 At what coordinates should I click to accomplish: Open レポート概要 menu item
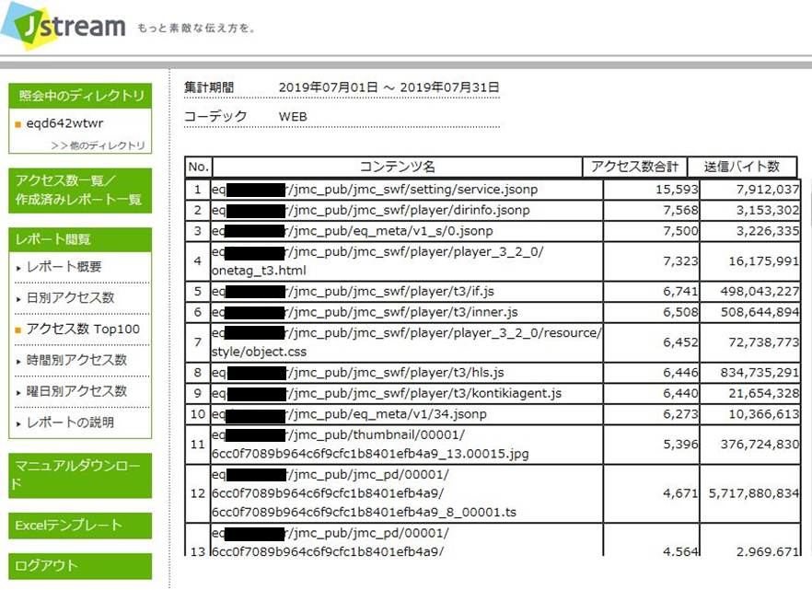click(64, 267)
